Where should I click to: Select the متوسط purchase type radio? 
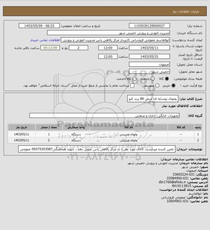pos(157,85)
